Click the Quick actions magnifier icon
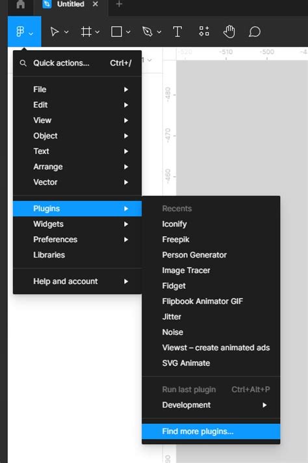 point(23,63)
